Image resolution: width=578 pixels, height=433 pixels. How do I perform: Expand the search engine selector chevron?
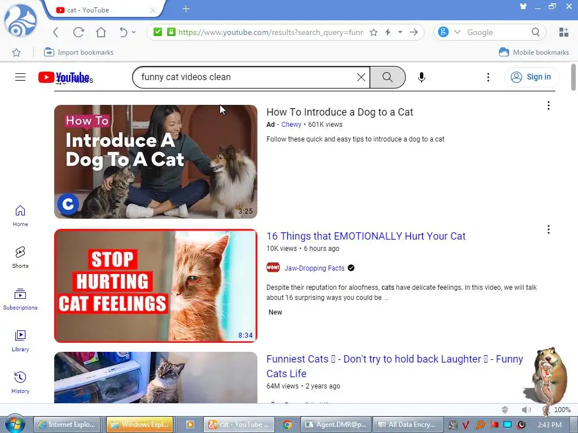coord(457,32)
